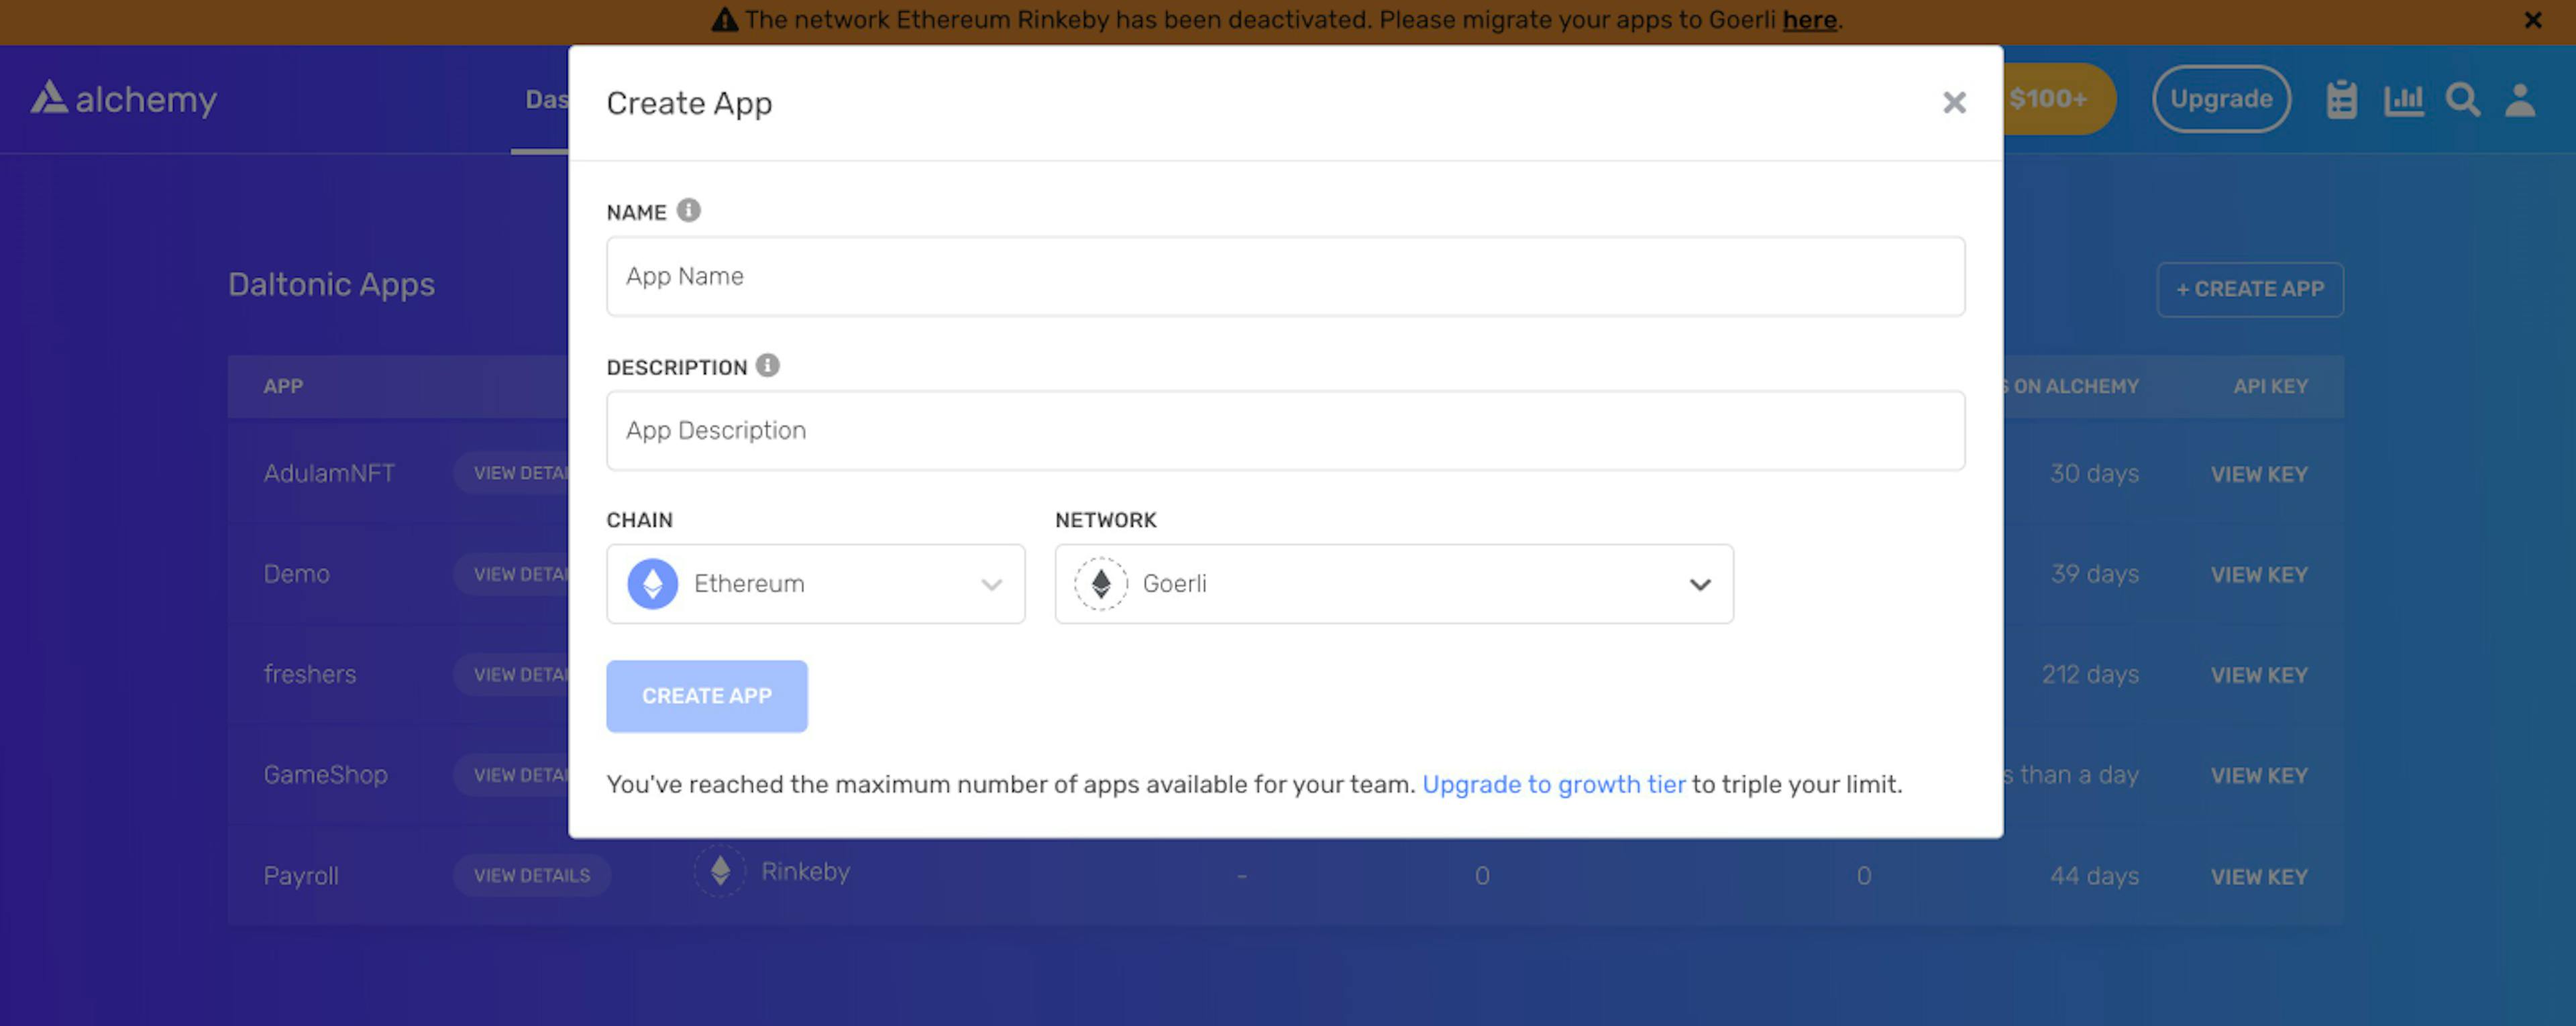Open the Dashboard tab in the header
Image resolution: width=2576 pixels, height=1026 pixels.
pyautogui.click(x=546, y=99)
